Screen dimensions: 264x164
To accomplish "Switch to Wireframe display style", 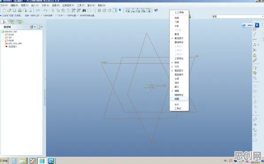I will pos(99,11).
